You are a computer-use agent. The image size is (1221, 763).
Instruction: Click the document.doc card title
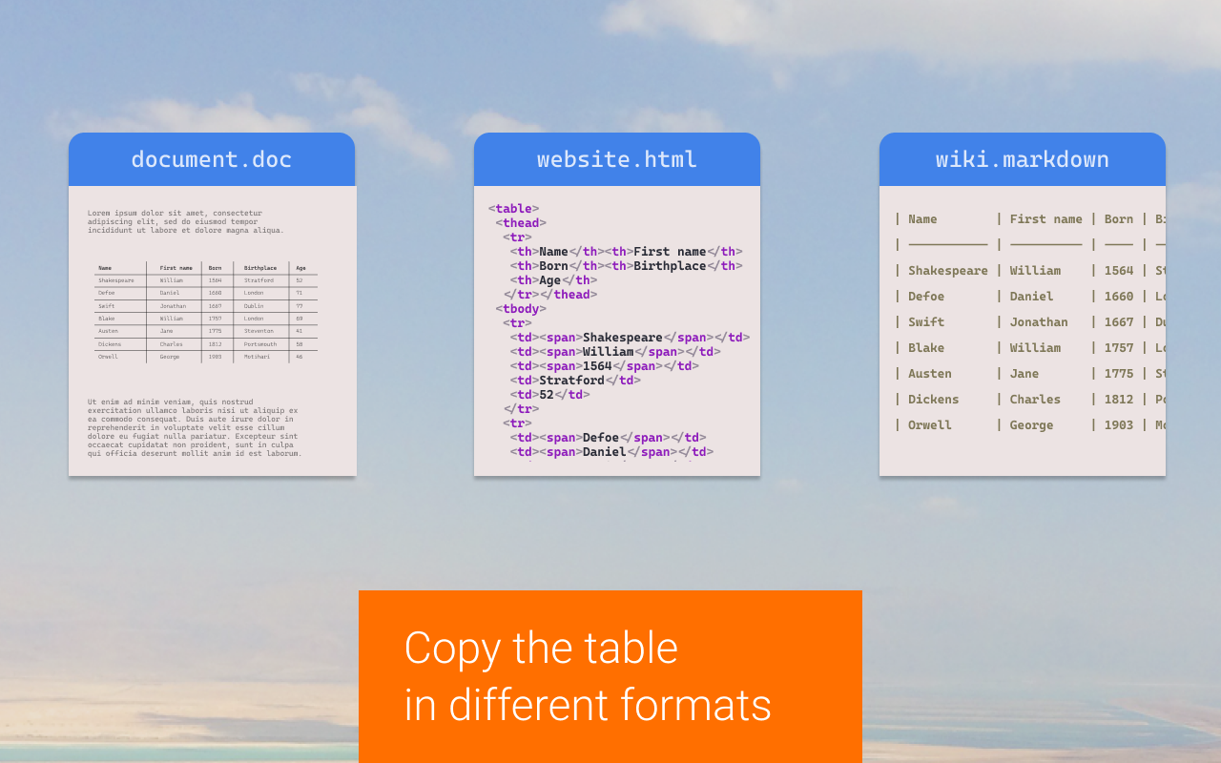point(212,159)
